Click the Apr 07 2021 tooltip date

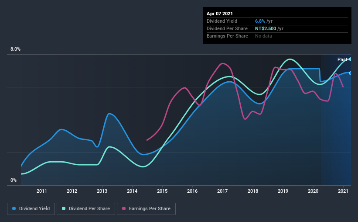tap(220, 14)
